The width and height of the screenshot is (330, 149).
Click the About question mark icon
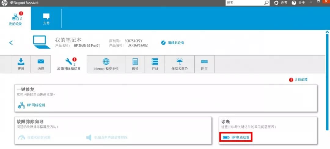point(294,3)
